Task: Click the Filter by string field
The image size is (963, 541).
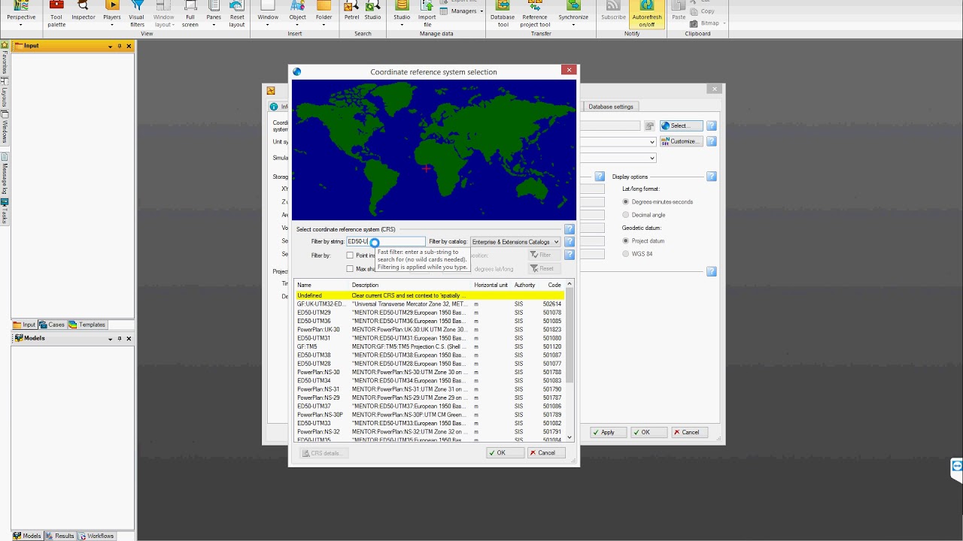Action: [x=385, y=241]
